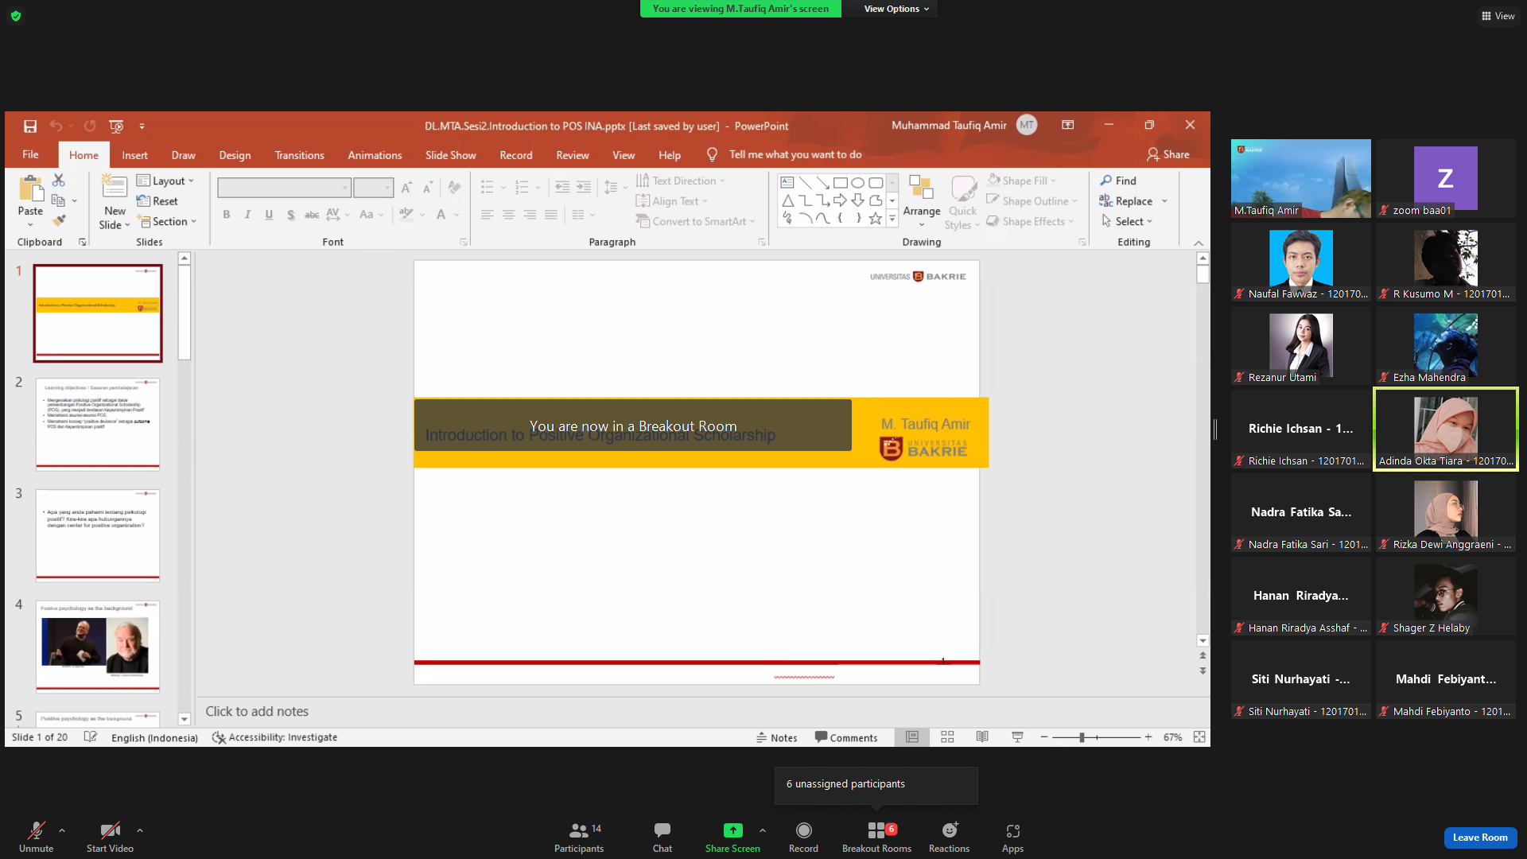Switch to the Transitions tab
This screenshot has width=1527, height=859.
coord(299,155)
